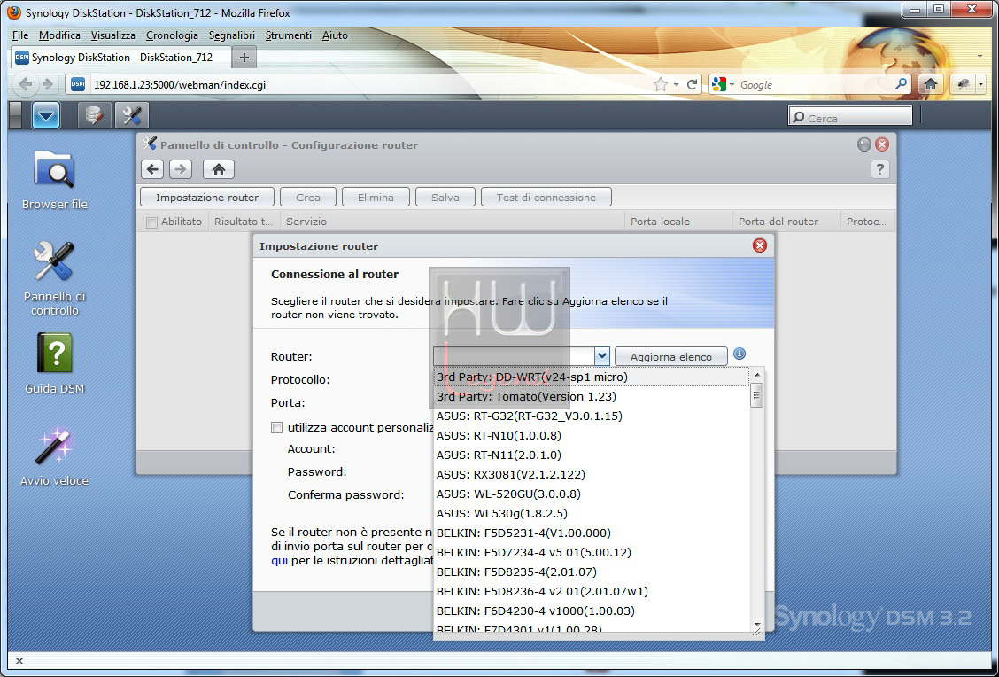The width and height of the screenshot is (999, 677).
Task: Click the Router combo box text field
Action: [x=515, y=356]
